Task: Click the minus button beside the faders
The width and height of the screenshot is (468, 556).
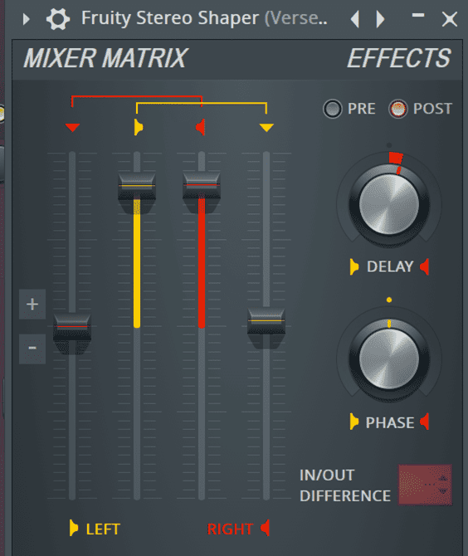Action: tap(32, 349)
